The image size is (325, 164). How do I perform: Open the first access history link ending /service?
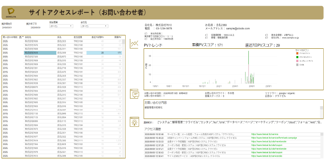pyautogui.click(x=265, y=134)
